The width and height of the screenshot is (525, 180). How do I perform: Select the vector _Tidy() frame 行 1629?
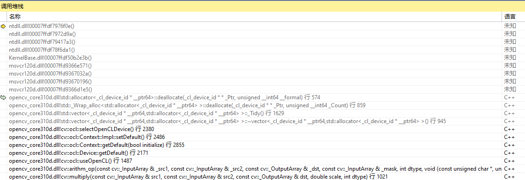point(146,113)
